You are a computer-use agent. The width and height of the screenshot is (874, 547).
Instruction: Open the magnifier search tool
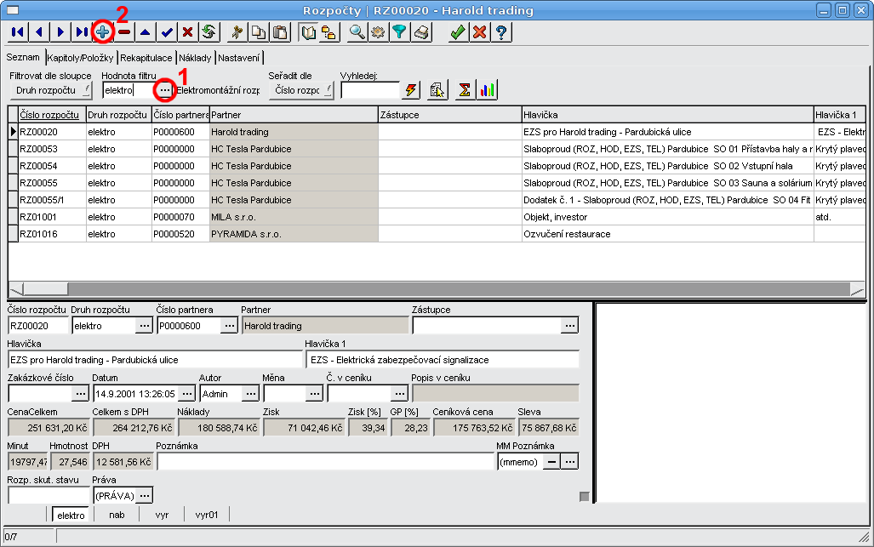tap(357, 32)
